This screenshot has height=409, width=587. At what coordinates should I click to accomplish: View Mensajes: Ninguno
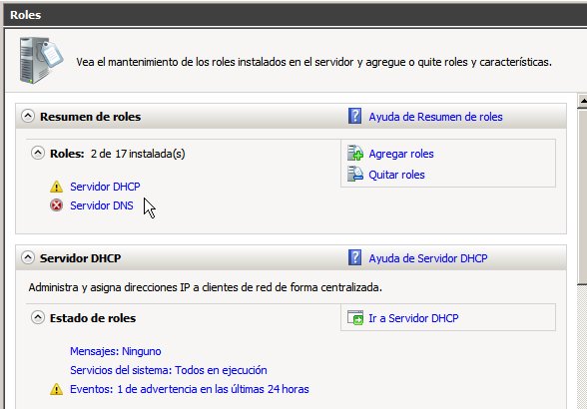(x=116, y=351)
